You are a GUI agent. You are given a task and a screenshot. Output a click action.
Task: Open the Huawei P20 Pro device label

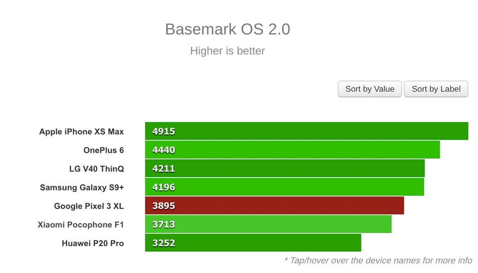[93, 244]
